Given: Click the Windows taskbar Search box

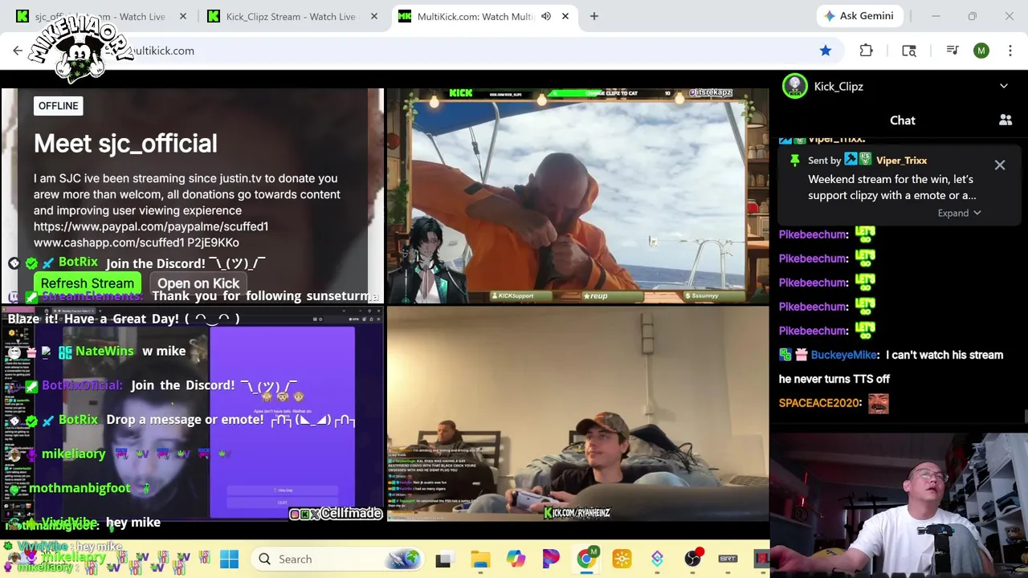Looking at the screenshot, I should [337, 559].
